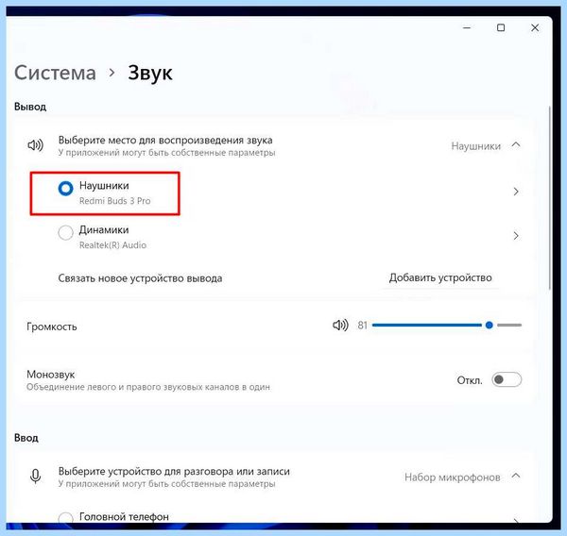Go back to Система breadcrumb
The width and height of the screenshot is (567, 536).
(x=55, y=73)
